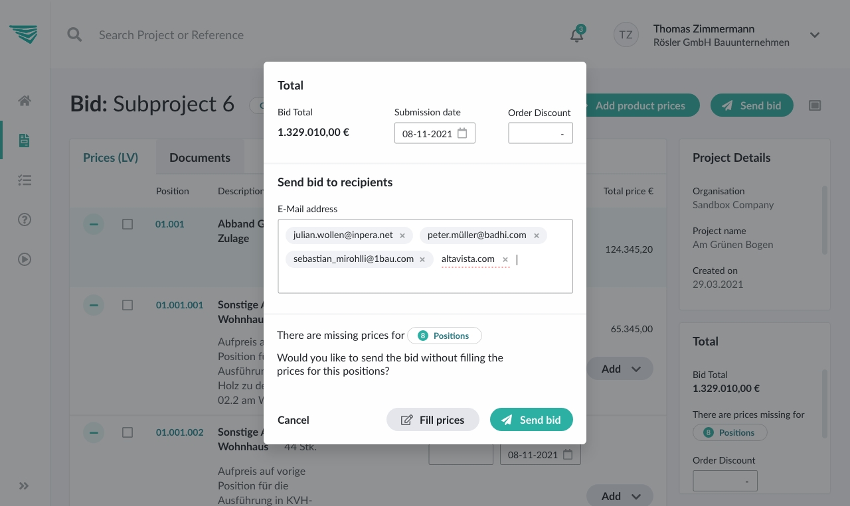This screenshot has width=850, height=506.
Task: Open the play tutorial sidebar icon
Action: (x=25, y=259)
